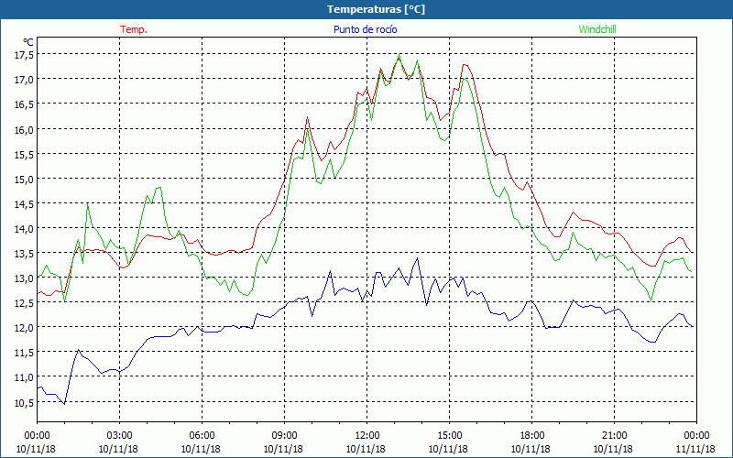733x458 pixels.
Task: Click the 16,0 y-axis value
Action: [24, 130]
